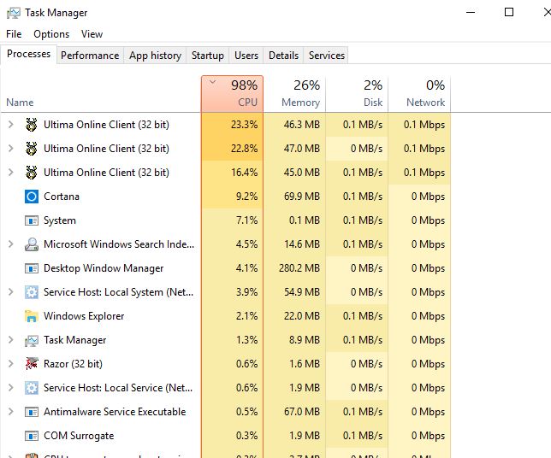Minimize the Task Manager window
This screenshot has width=551, height=458.
(471, 12)
